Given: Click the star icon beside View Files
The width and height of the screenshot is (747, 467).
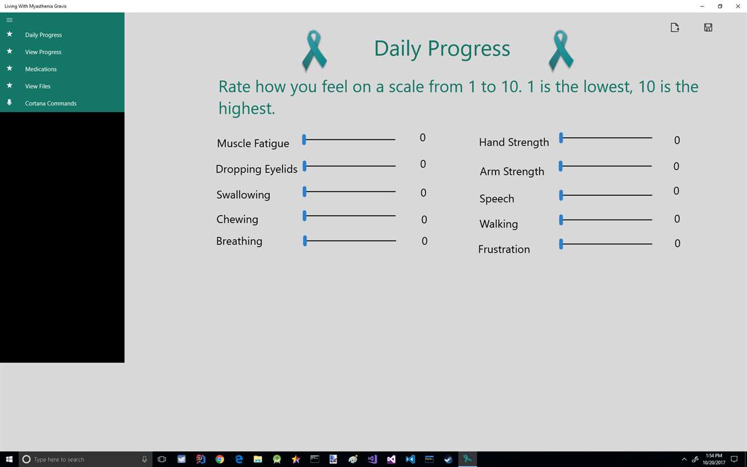Looking at the screenshot, I should [x=9, y=86].
